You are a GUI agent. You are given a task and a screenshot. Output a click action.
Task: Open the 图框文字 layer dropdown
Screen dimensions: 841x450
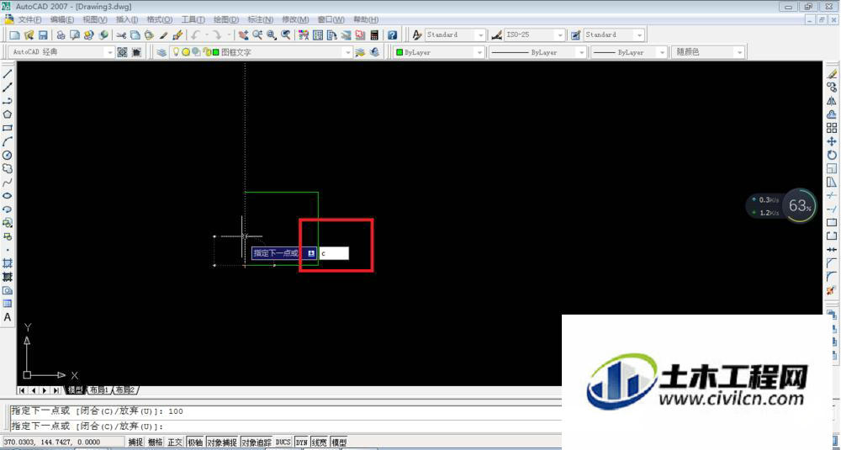260,52
